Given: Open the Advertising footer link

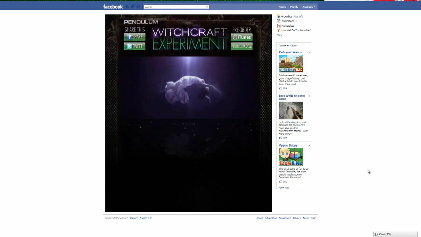Looking at the screenshot, I should pos(271,218).
